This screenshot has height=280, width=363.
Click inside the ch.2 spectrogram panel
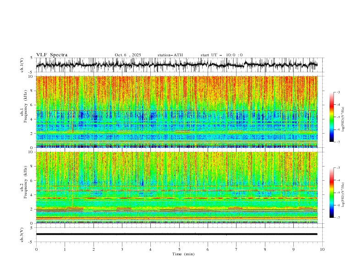point(176,188)
